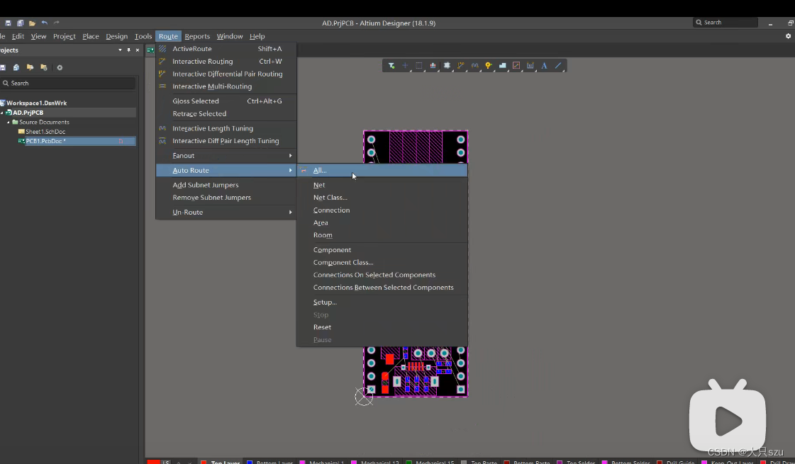Open the Reports menu

[x=197, y=36]
